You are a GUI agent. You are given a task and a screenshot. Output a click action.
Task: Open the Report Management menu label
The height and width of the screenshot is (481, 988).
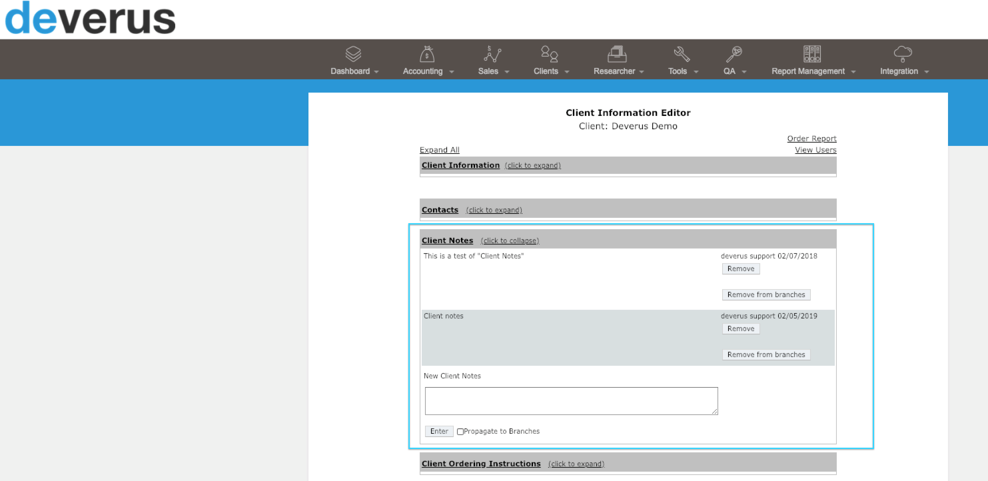coord(808,71)
